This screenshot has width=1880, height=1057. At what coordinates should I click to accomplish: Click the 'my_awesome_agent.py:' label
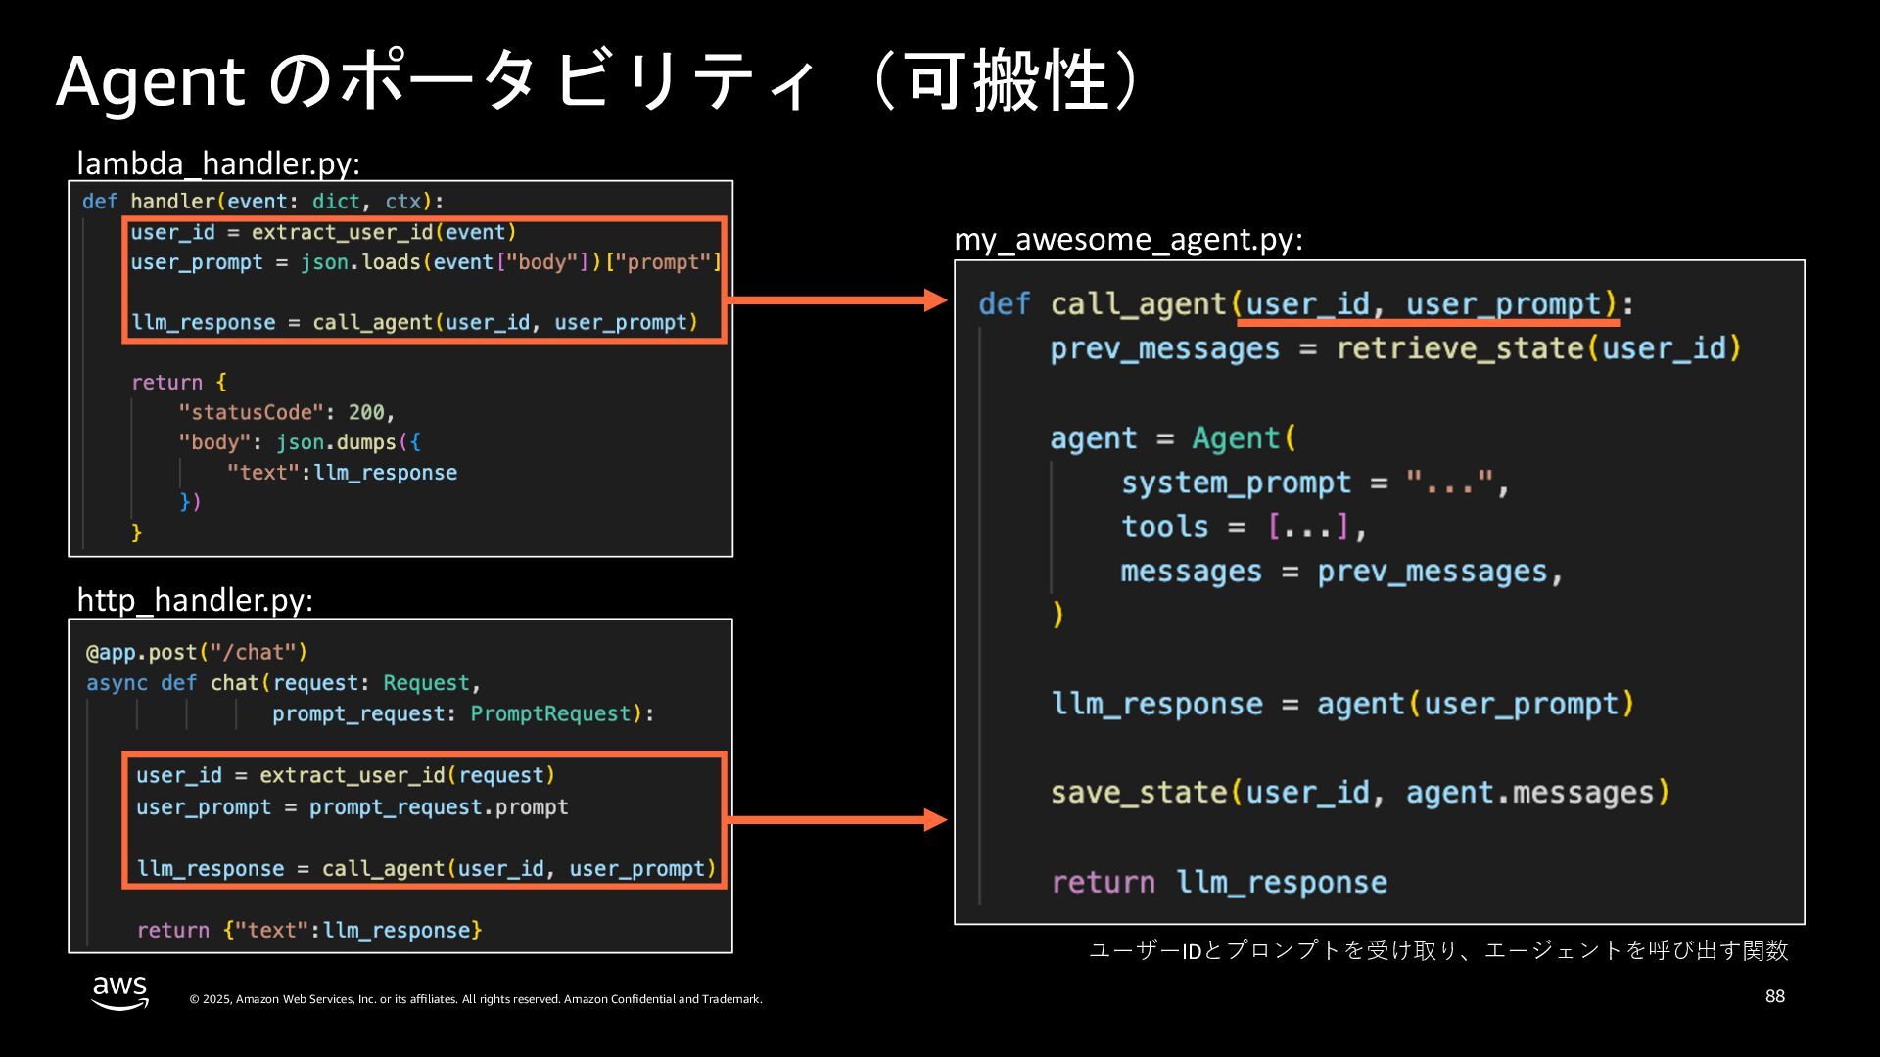(x=1128, y=239)
